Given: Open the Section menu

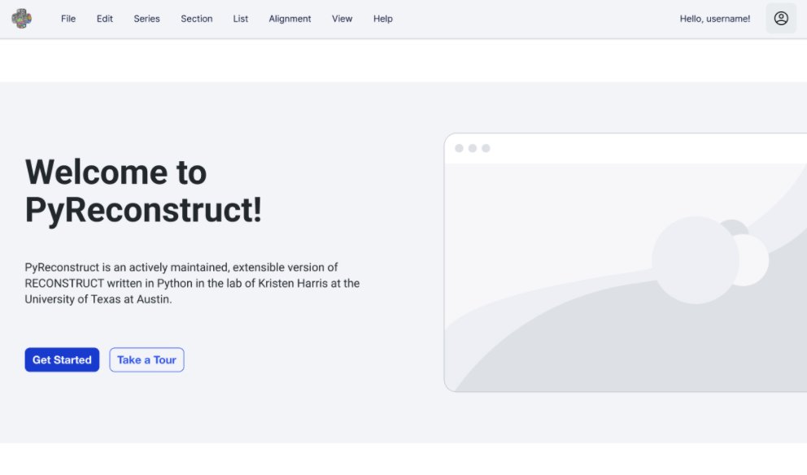Looking at the screenshot, I should [x=196, y=19].
